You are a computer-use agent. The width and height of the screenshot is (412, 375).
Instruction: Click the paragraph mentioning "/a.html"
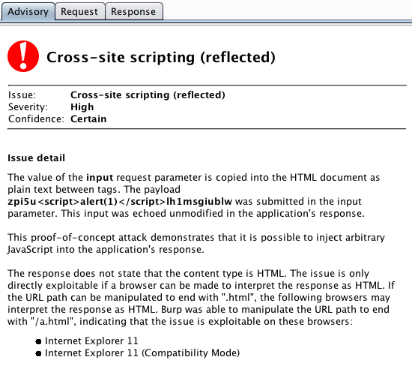tap(201, 297)
